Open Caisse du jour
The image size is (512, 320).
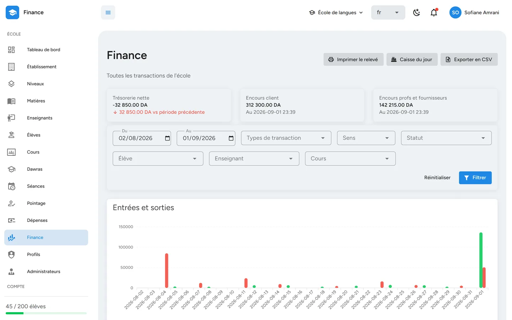412,59
